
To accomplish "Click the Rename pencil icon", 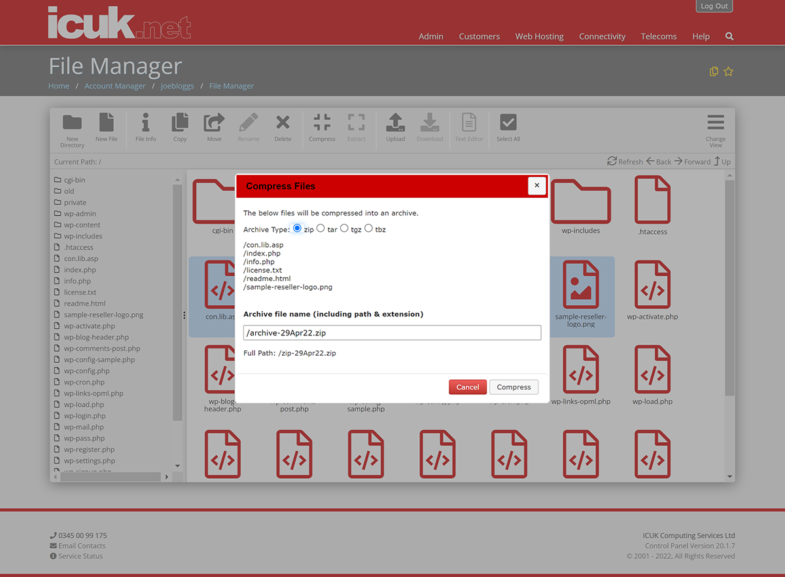I will pyautogui.click(x=249, y=122).
